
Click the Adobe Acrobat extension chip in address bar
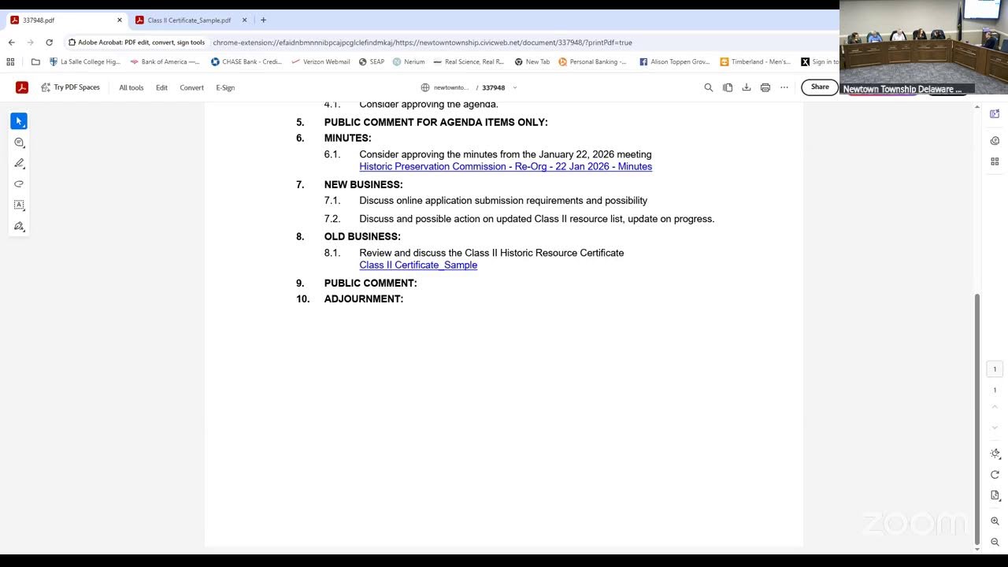(x=137, y=43)
